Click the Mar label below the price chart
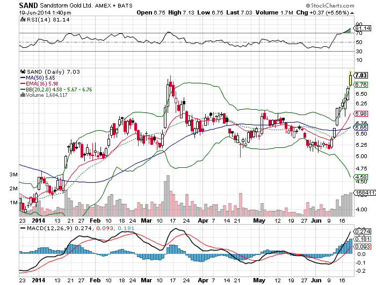Image resolution: width=376 pixels, height=285 pixels. (x=147, y=220)
